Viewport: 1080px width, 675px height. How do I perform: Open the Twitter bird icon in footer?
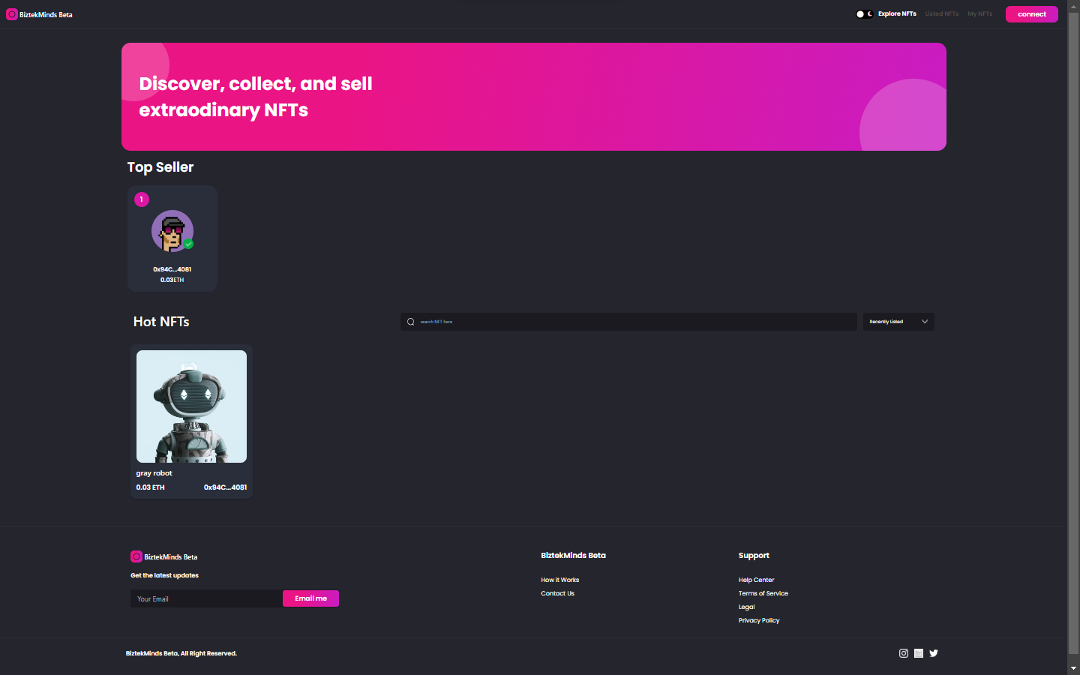934,653
